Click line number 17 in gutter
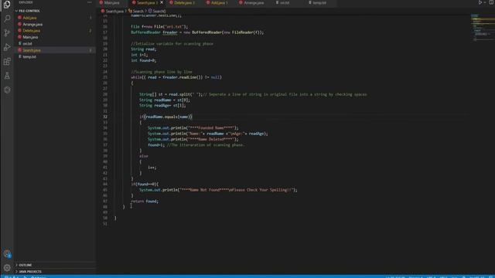495x278 pixels. (x=105, y=32)
